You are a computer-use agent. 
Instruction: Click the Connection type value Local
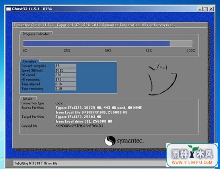coord(59,103)
